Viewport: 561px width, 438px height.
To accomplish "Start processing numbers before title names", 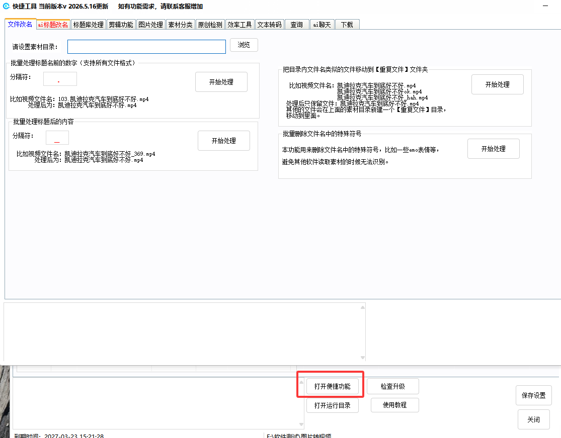I will [221, 82].
